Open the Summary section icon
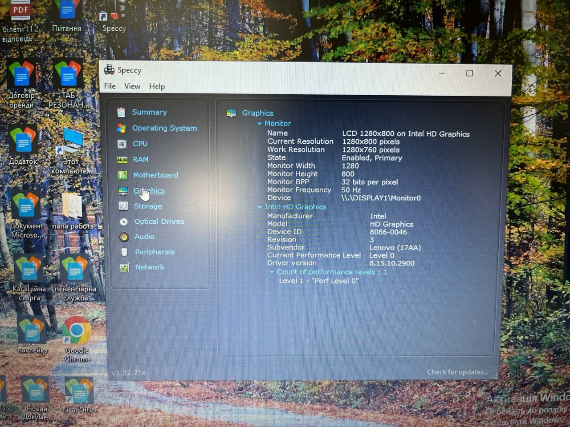 tap(121, 112)
